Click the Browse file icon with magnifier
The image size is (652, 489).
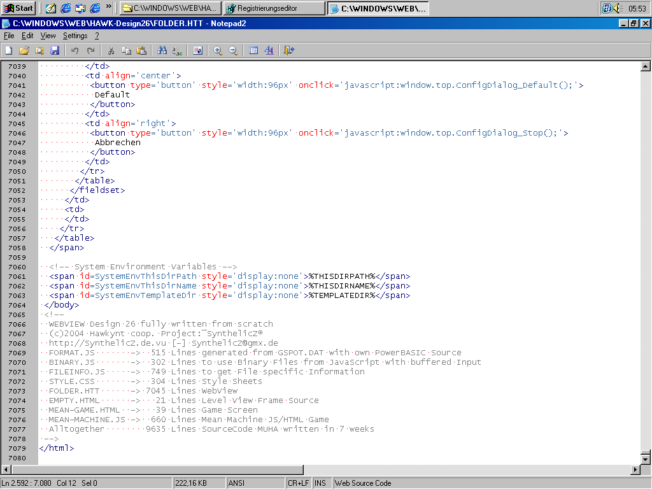coord(39,51)
